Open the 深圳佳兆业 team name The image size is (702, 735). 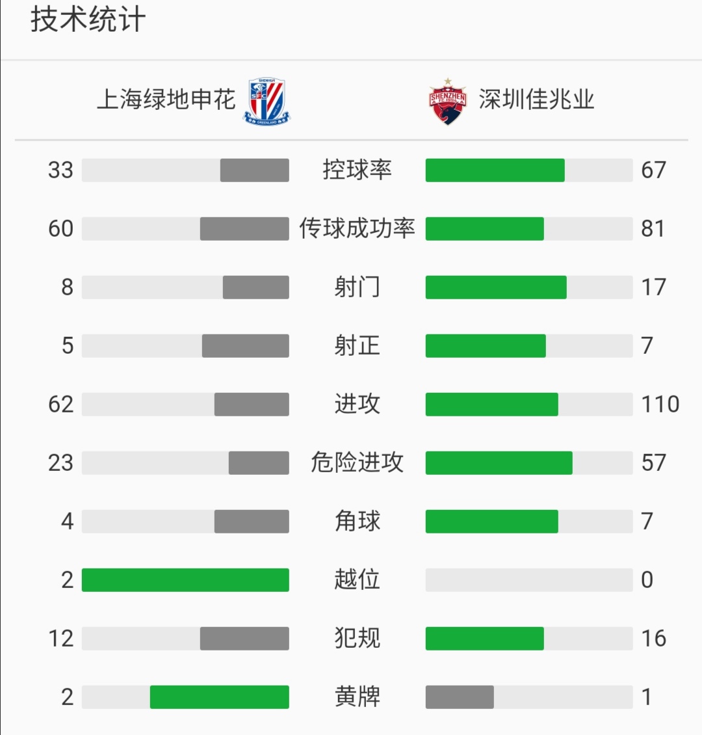coord(536,100)
